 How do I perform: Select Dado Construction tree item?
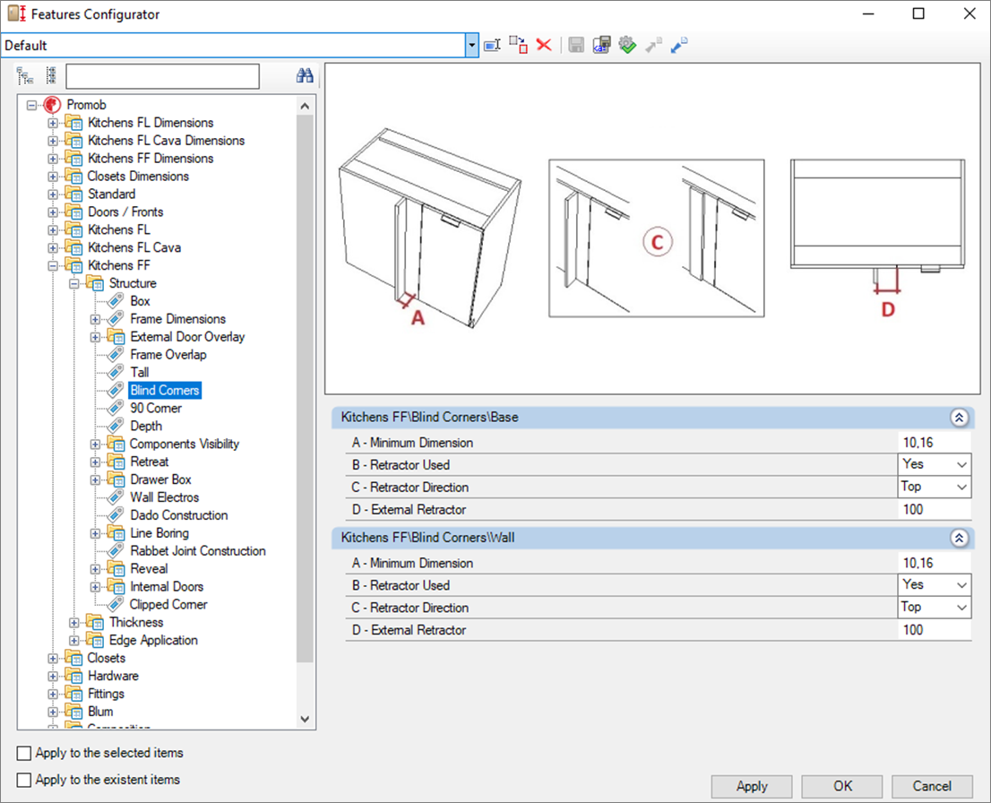coord(178,515)
